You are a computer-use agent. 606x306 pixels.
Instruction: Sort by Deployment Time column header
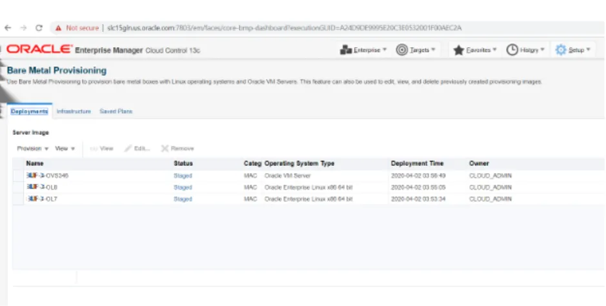click(418, 163)
